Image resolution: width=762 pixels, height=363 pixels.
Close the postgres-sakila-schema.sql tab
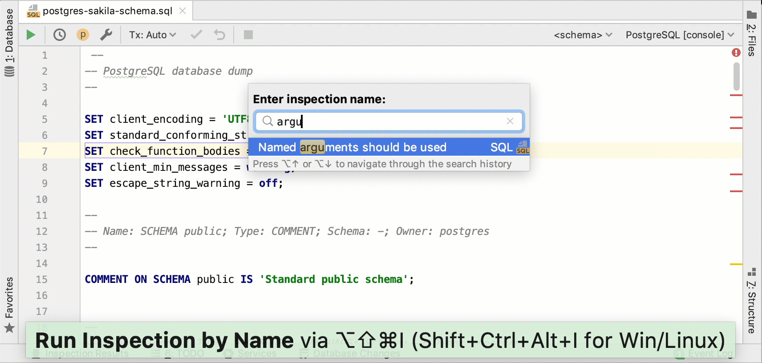click(182, 11)
